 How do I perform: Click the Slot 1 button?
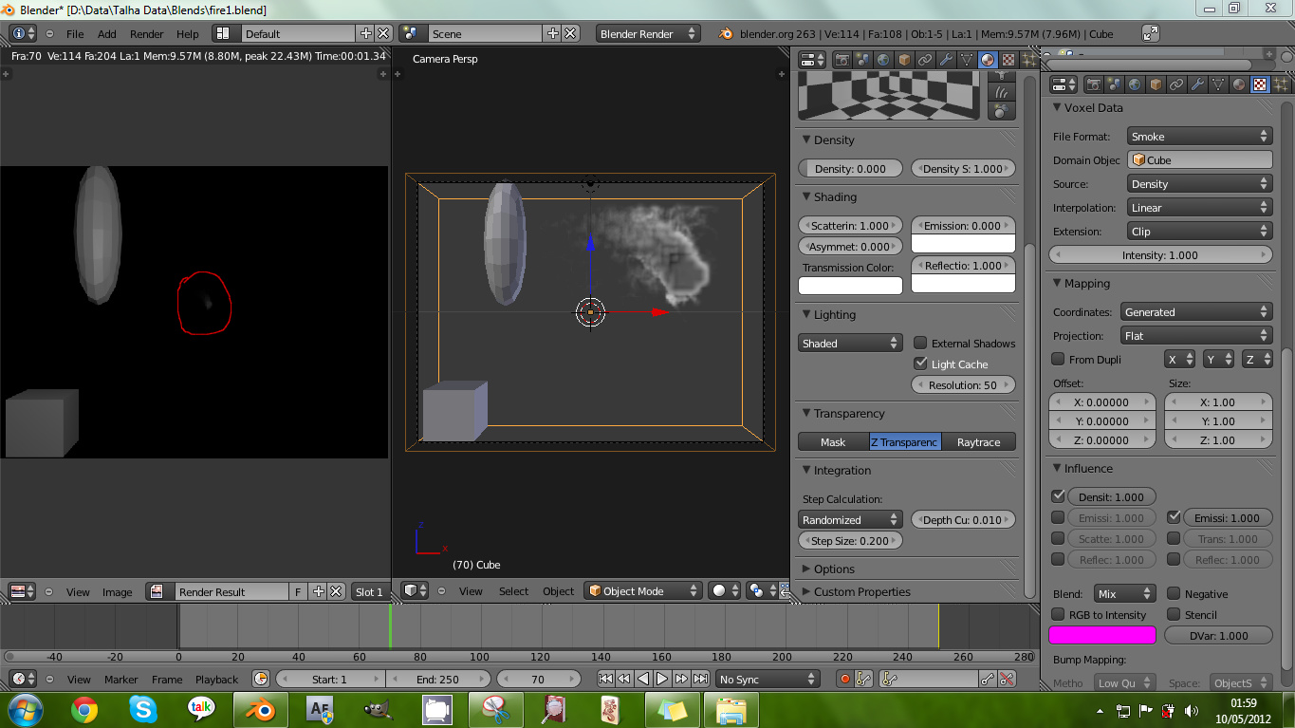point(369,591)
